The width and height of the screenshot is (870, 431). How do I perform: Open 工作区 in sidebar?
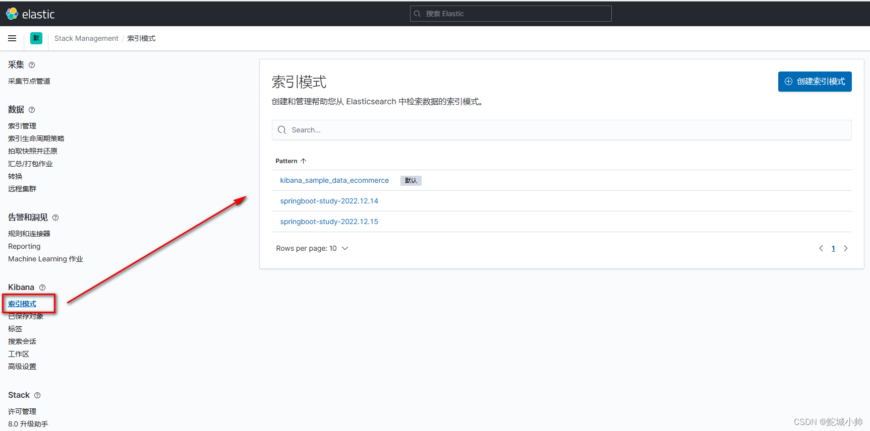point(19,354)
